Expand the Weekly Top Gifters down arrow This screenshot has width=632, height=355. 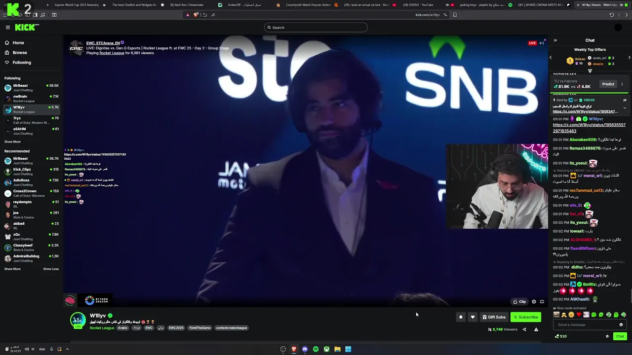[590, 71]
